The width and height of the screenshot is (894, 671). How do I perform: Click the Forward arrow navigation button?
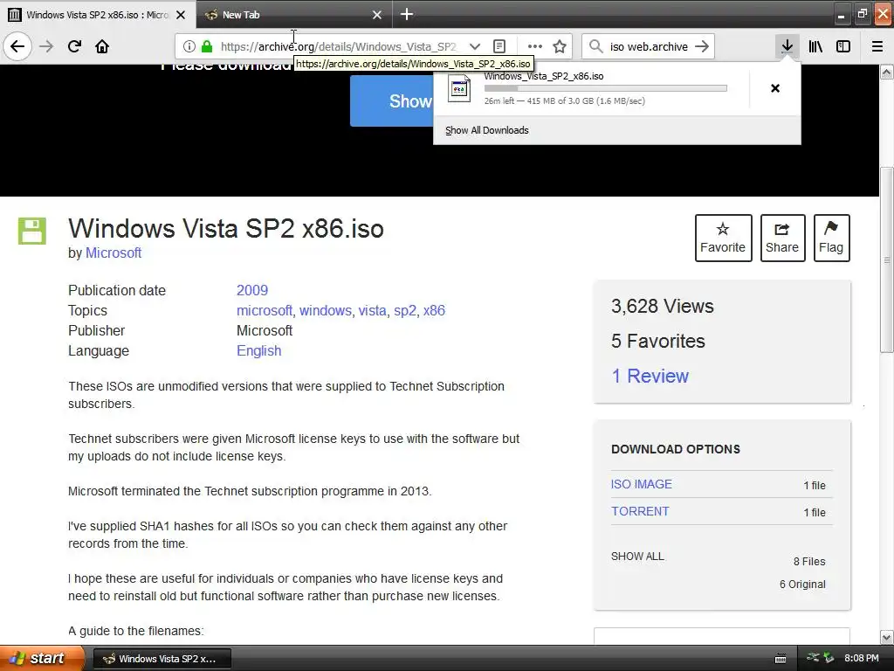(46, 46)
